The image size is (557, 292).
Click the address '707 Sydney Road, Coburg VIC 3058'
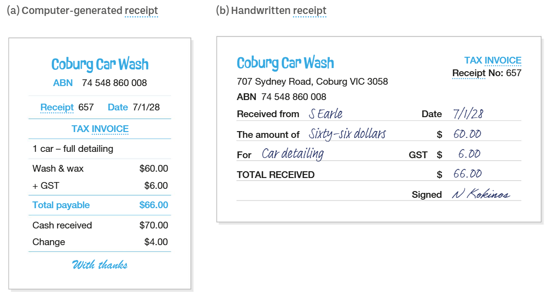pos(312,82)
